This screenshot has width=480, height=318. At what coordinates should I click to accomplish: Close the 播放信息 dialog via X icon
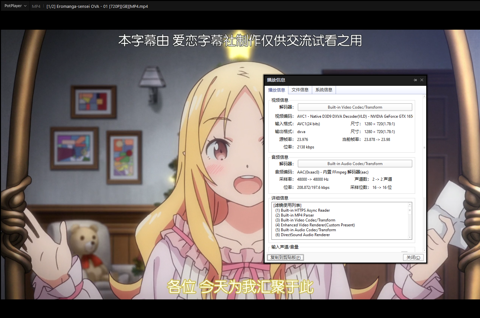(x=422, y=80)
